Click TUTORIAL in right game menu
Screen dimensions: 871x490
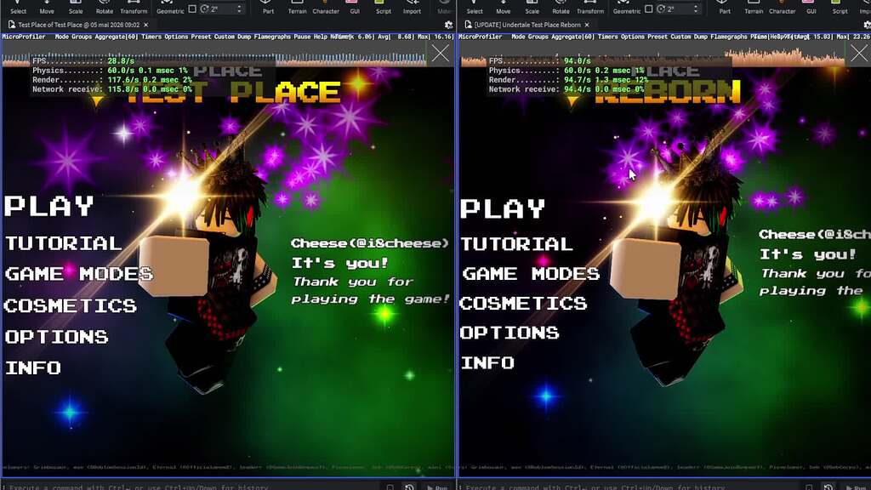click(517, 244)
